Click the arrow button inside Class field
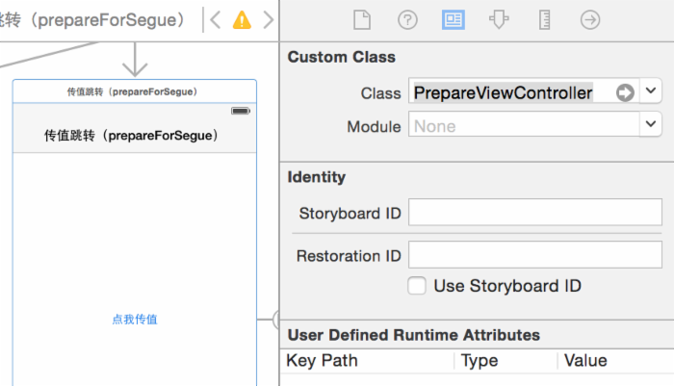Viewport: 674px width, 386px height. tap(626, 92)
